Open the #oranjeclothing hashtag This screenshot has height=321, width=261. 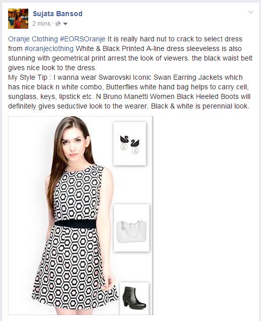click(x=49, y=48)
